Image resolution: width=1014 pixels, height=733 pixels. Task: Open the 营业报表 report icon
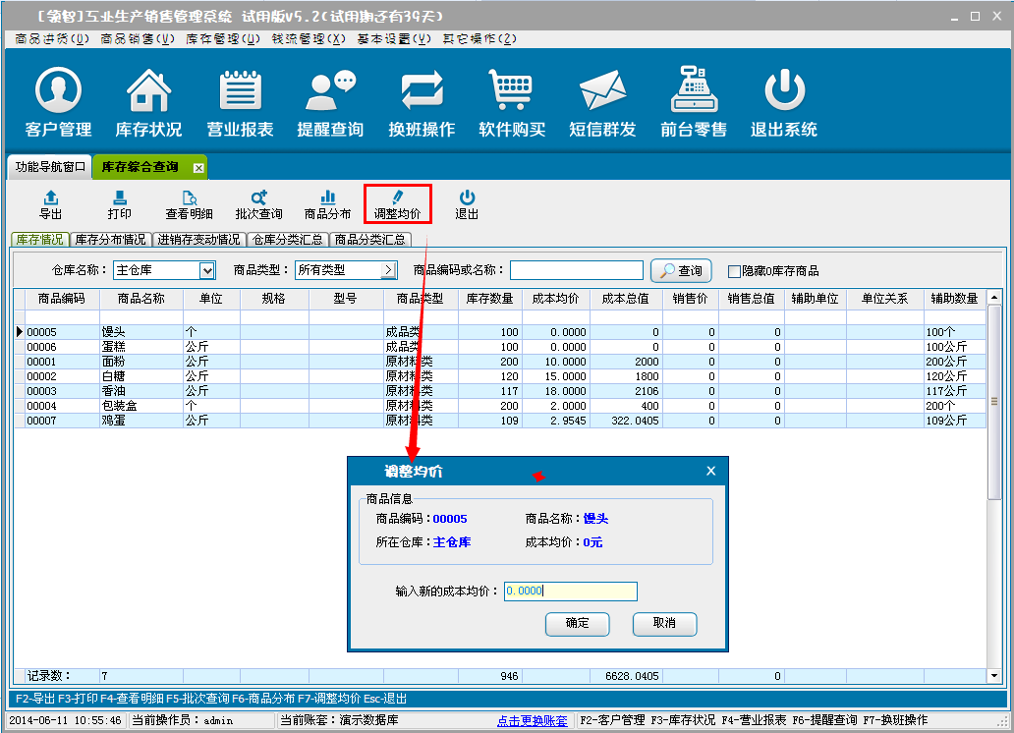pos(240,102)
